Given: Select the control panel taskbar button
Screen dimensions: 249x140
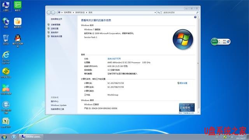Looking at the screenshot, I should pyautogui.click(x=31, y=136).
